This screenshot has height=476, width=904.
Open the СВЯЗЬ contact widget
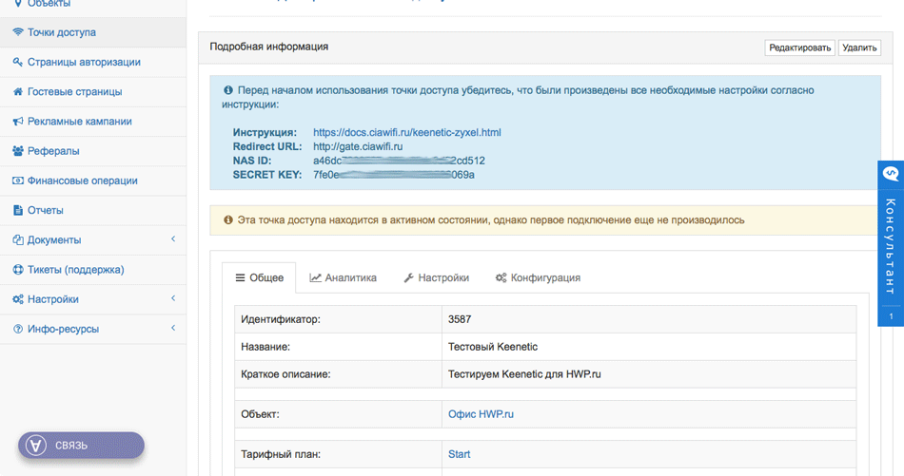tap(81, 445)
